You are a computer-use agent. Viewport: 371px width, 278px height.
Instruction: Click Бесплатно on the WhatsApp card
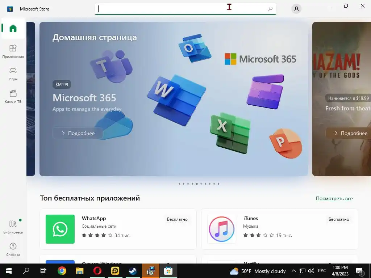177,219
